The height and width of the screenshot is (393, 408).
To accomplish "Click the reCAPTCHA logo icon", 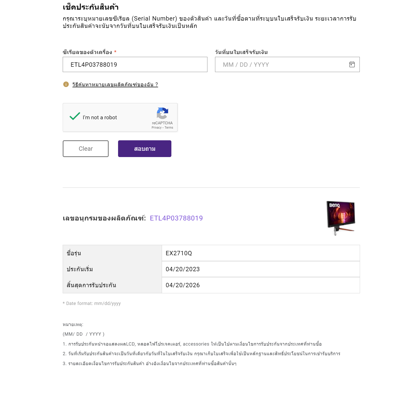I will (x=162, y=113).
